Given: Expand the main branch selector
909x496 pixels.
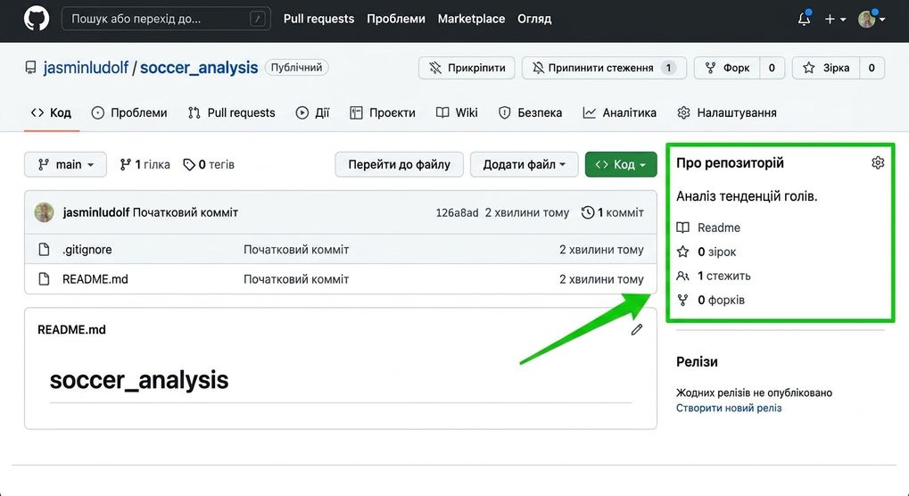Looking at the screenshot, I should pyautogui.click(x=65, y=164).
